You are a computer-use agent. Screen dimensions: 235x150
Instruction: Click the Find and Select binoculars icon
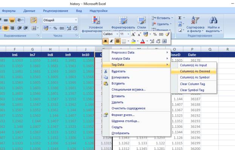213,20
